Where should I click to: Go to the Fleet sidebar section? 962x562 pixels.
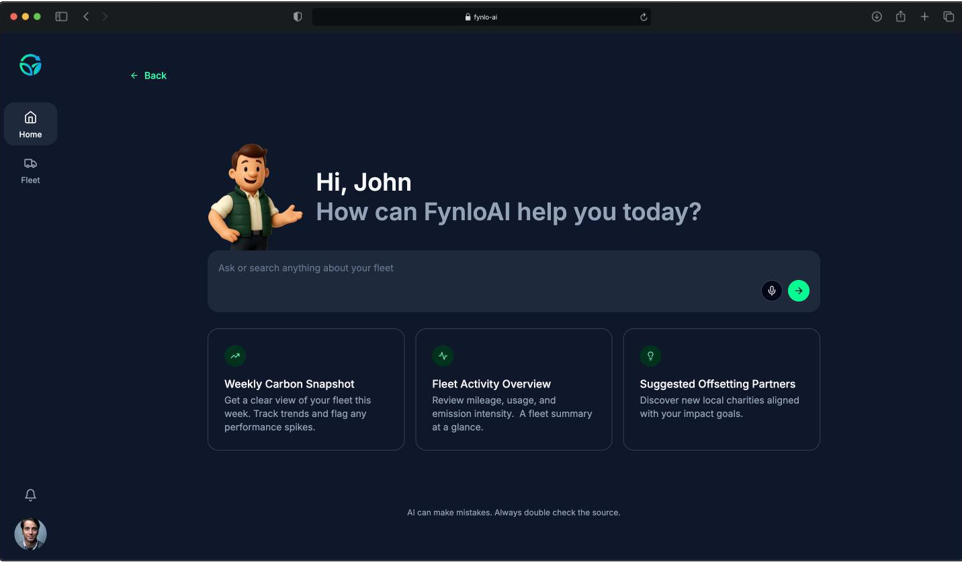click(x=30, y=170)
